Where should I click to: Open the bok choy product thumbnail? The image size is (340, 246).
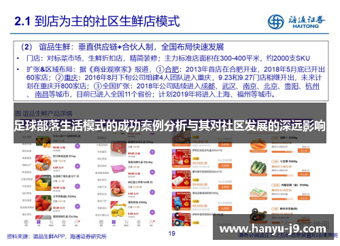tap(258, 168)
